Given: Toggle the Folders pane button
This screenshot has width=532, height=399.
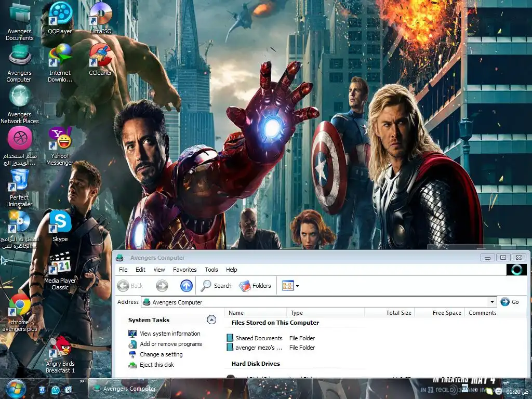Looking at the screenshot, I should coord(255,286).
